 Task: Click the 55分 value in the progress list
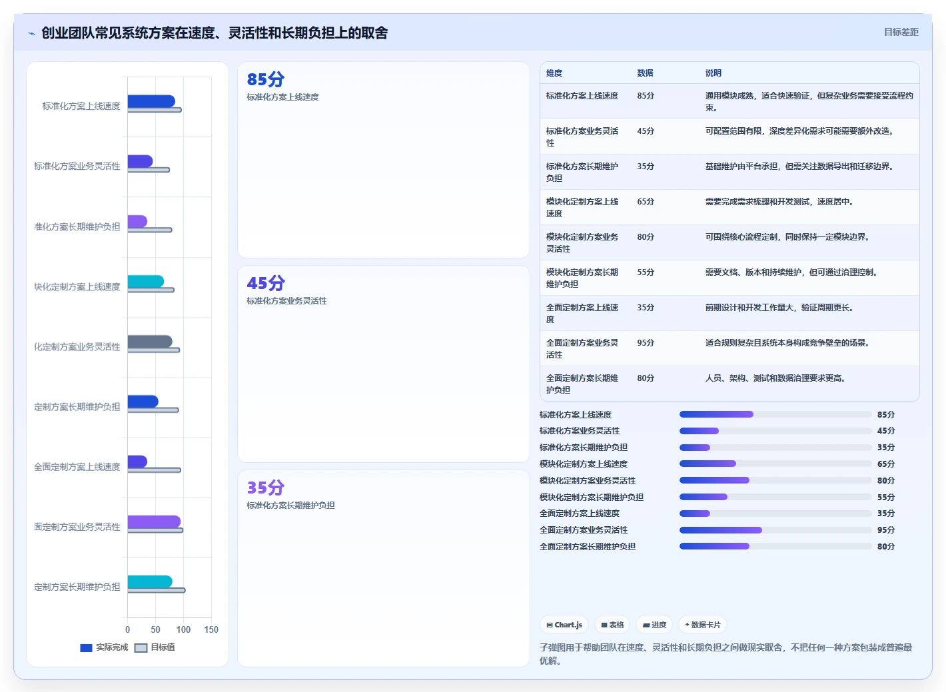click(x=886, y=498)
